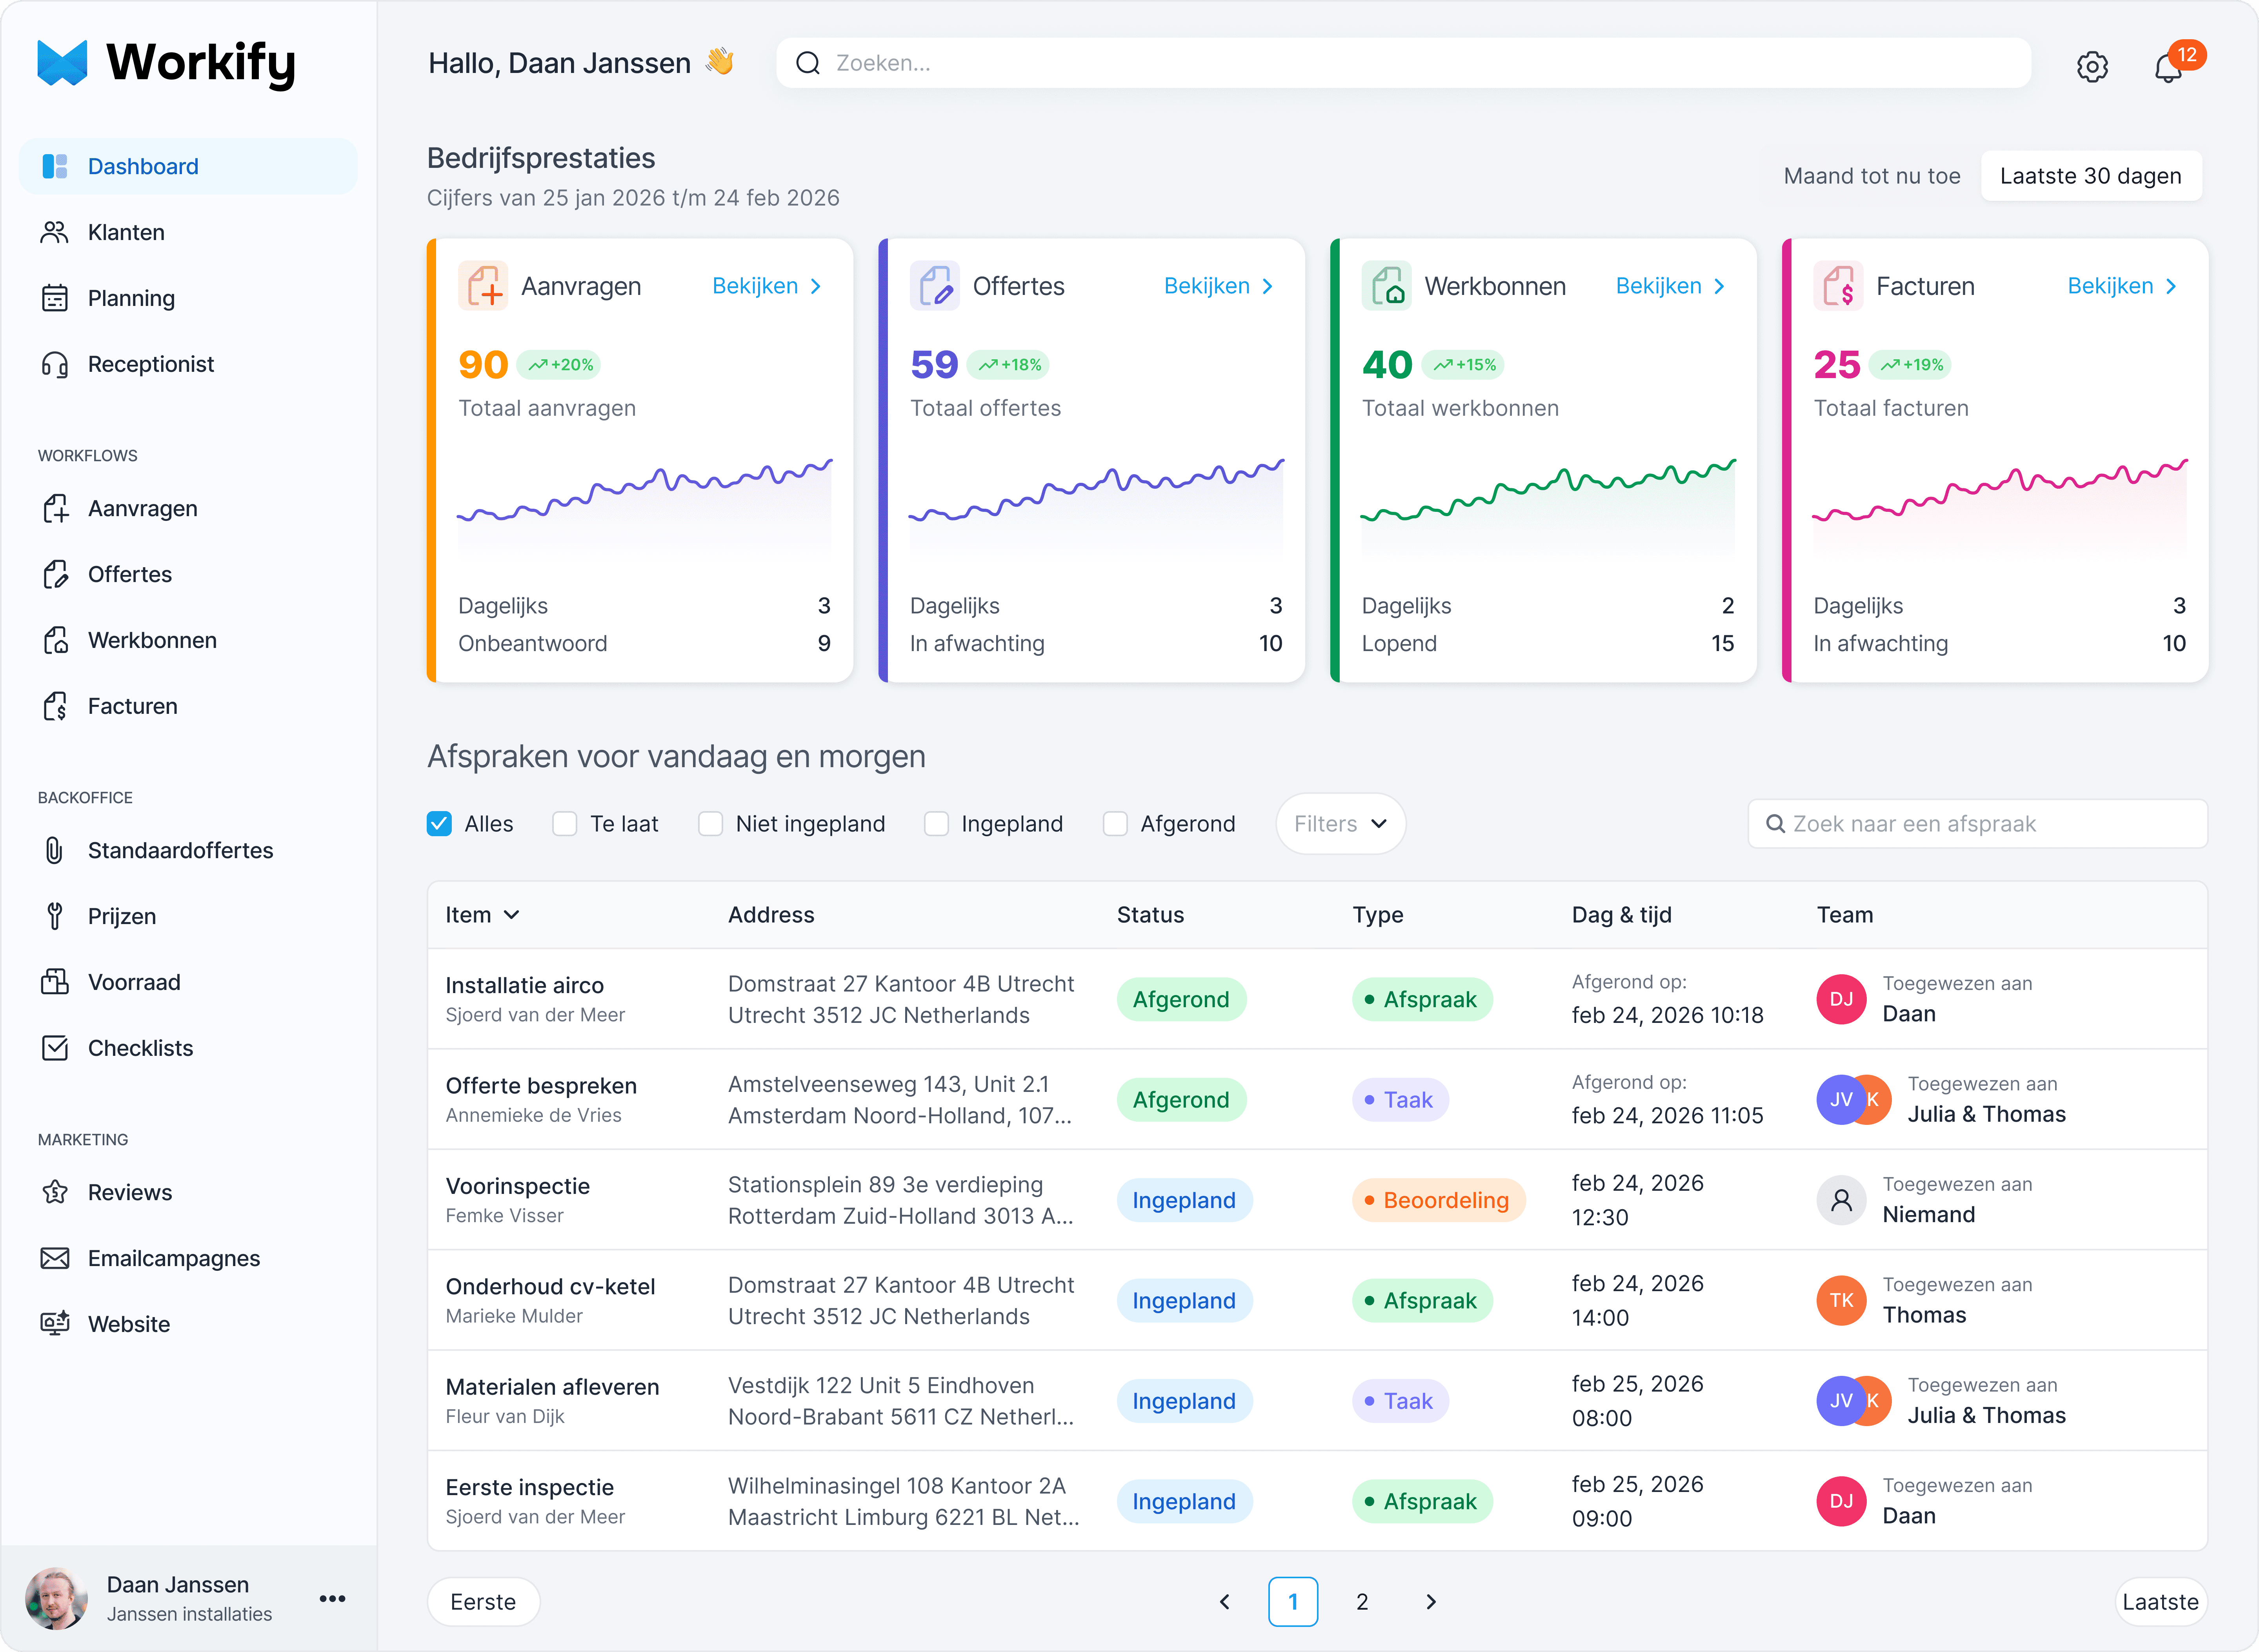Click Bekijken link on Aanvragen card
This screenshot has width=2259, height=1652.
[x=767, y=286]
